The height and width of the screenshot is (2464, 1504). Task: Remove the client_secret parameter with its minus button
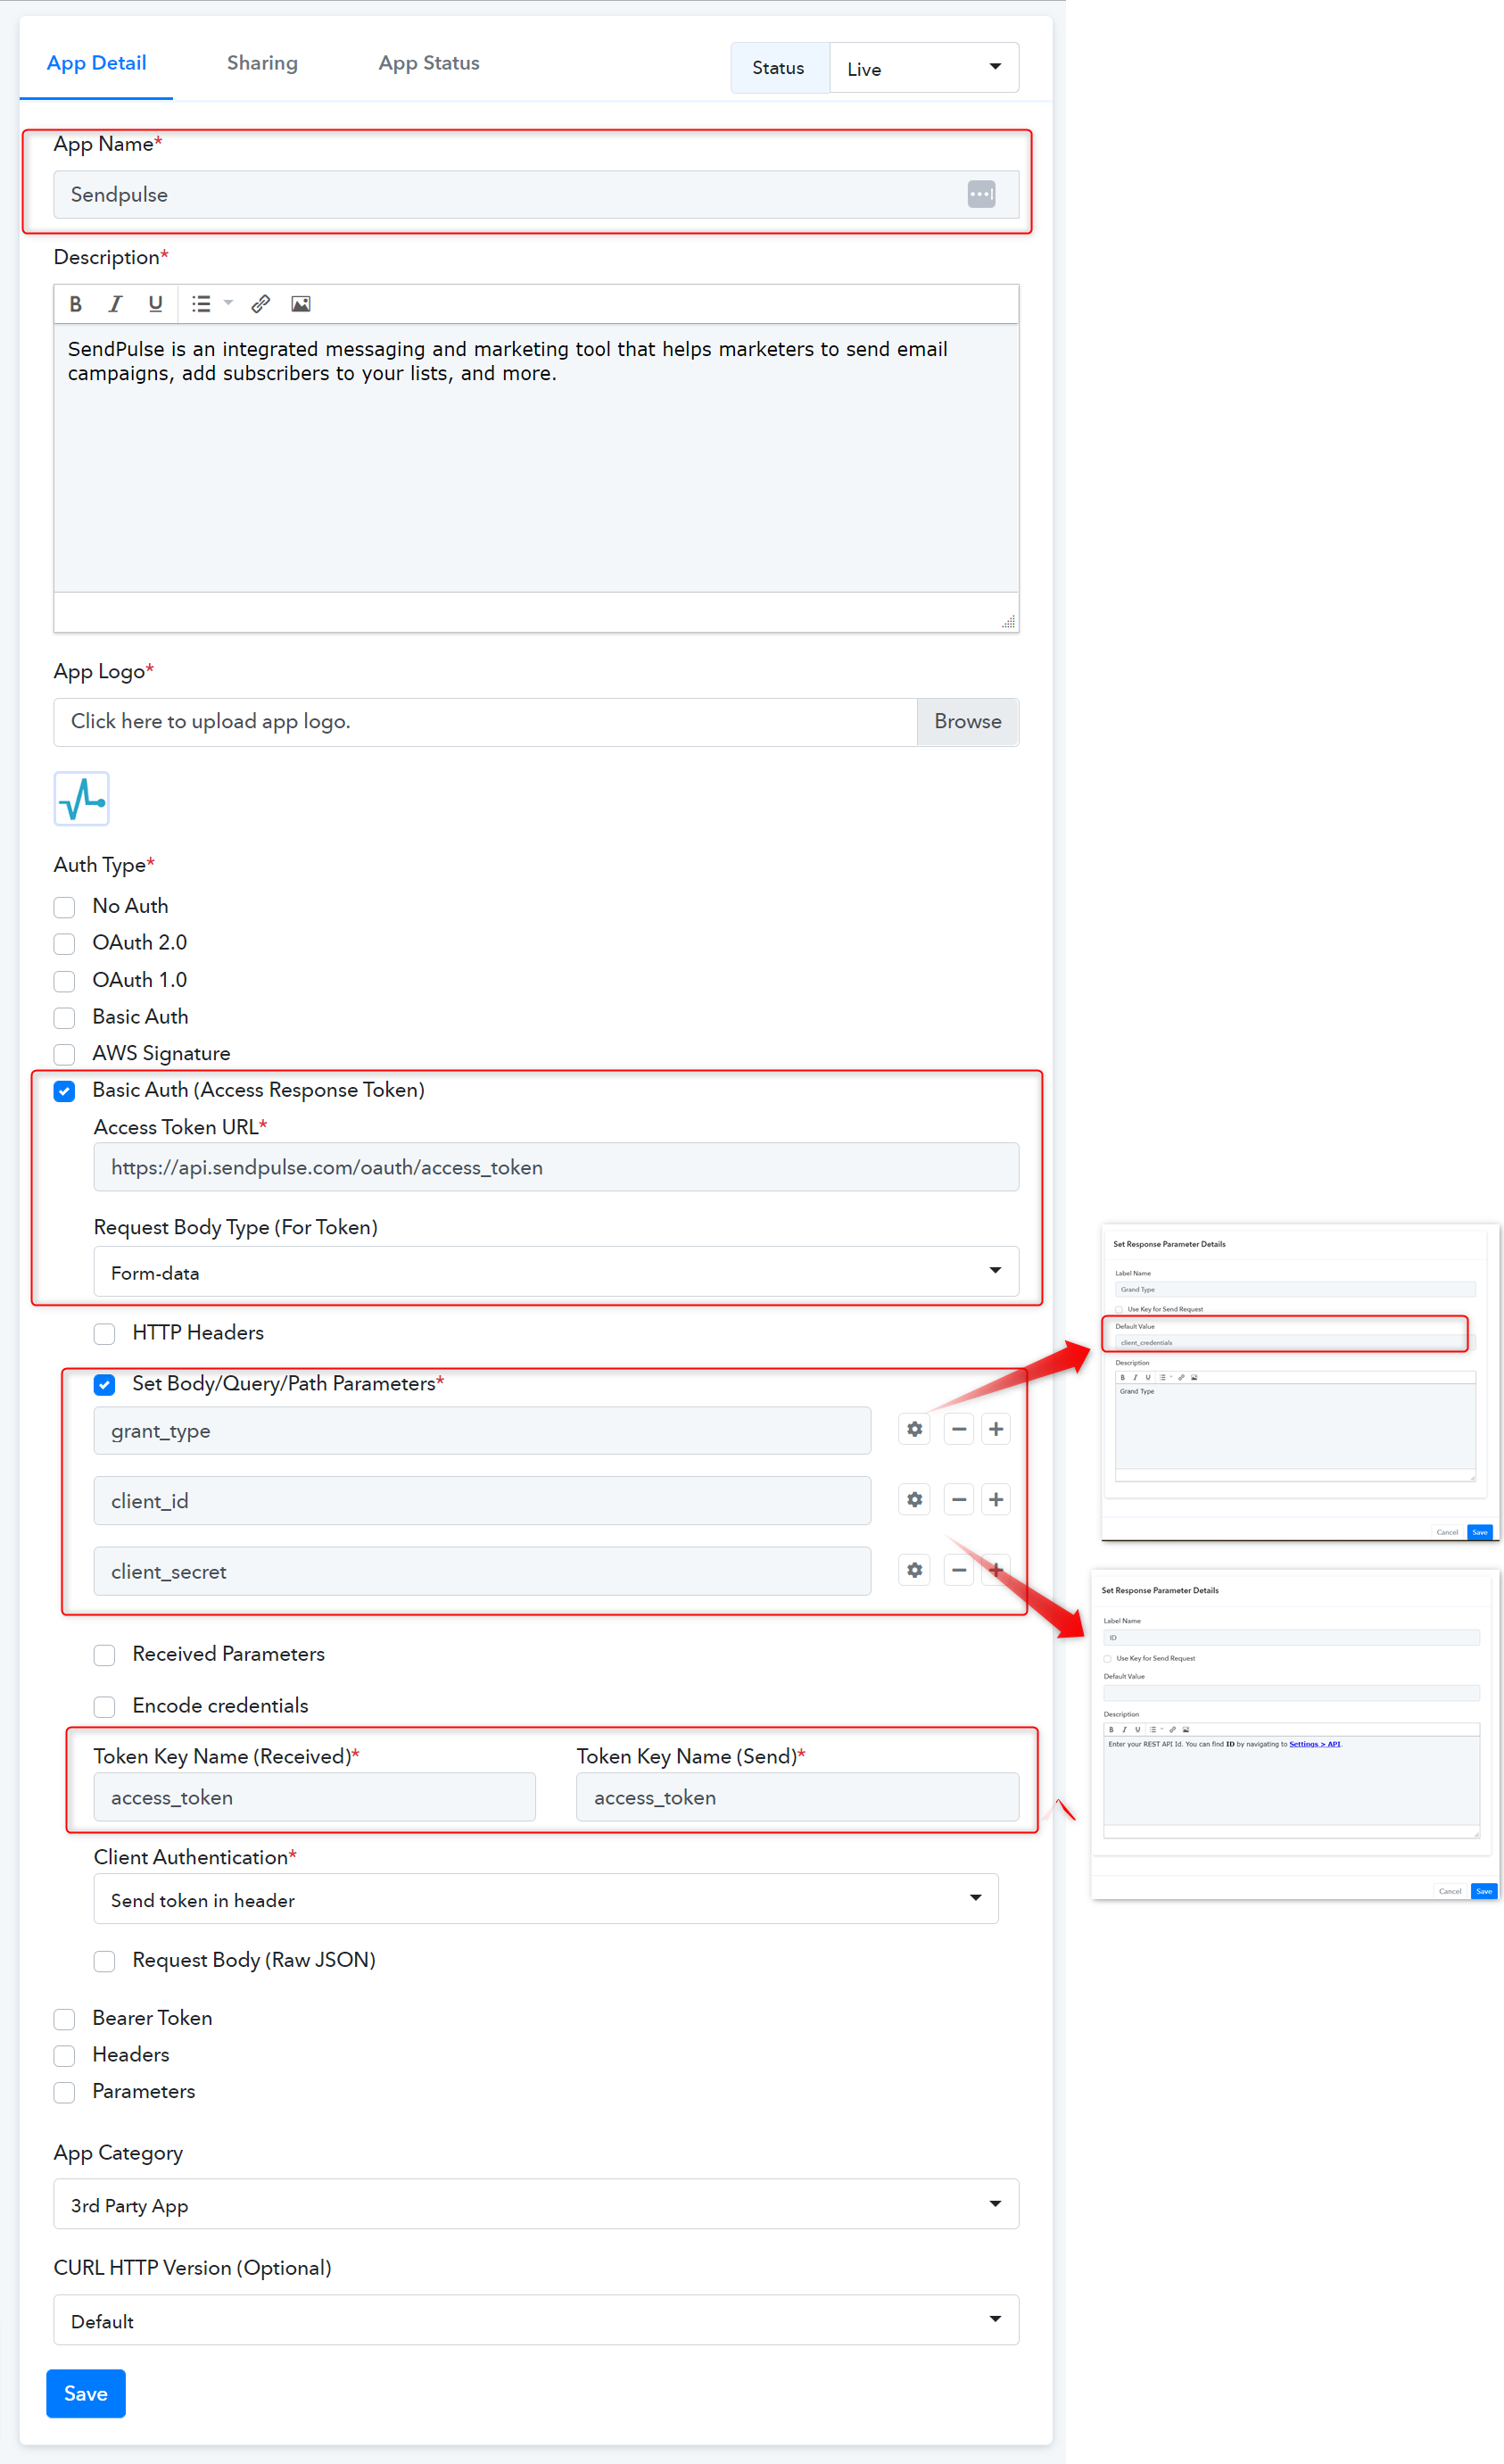[958, 1570]
